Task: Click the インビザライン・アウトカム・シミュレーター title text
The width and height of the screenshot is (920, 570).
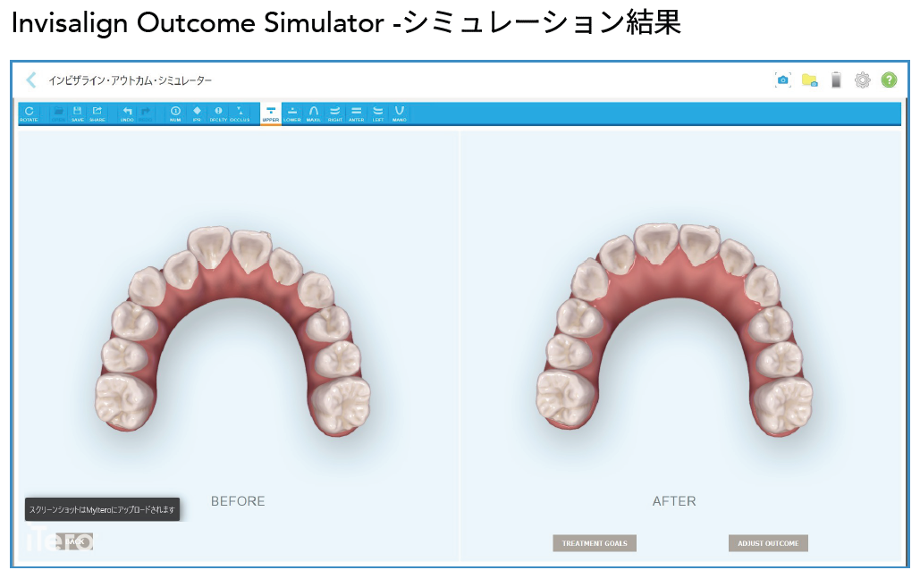Action: (130, 80)
